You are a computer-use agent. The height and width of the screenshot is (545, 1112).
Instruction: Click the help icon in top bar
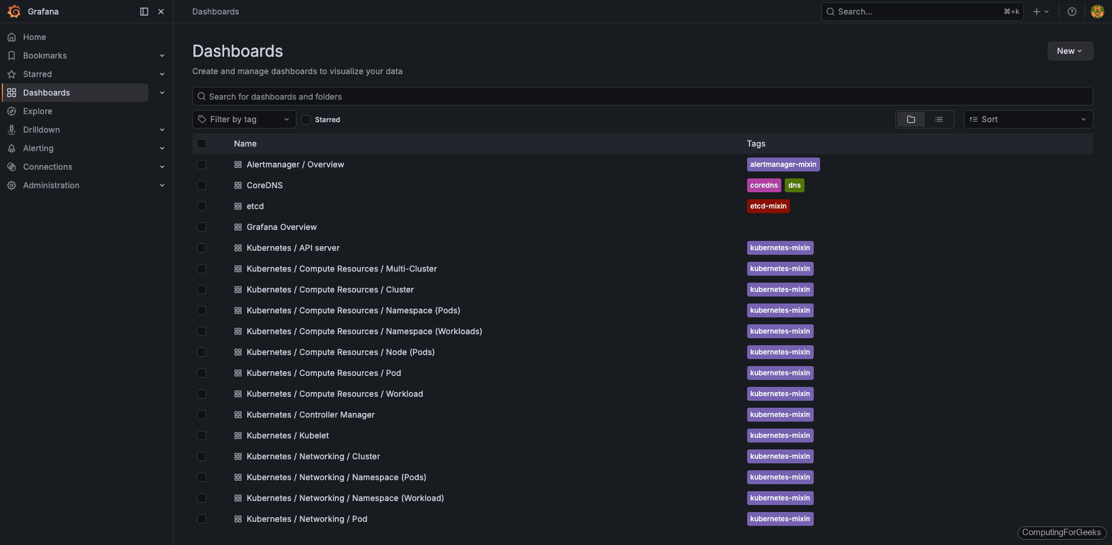pos(1072,12)
